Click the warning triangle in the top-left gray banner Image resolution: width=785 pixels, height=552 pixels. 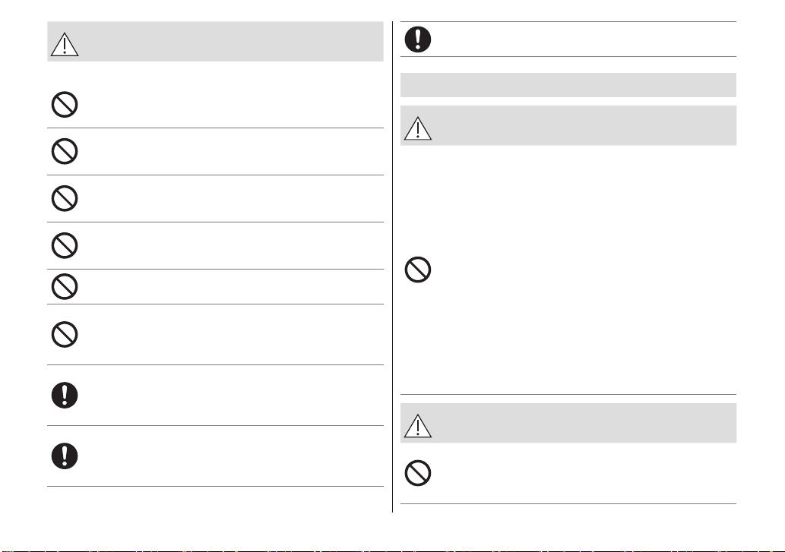click(65, 44)
